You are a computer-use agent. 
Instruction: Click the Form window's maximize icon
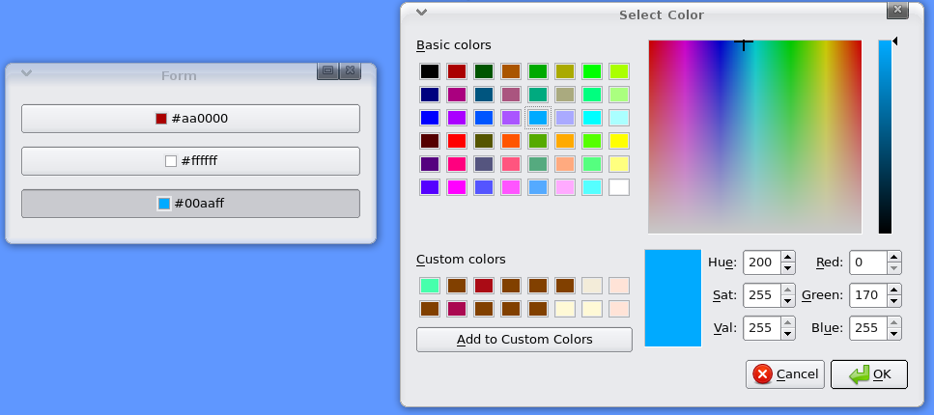327,70
